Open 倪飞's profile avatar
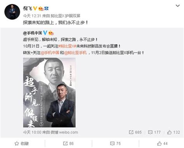Image resolution: width=184 pixels, height=148 pixels. tap(12, 12)
